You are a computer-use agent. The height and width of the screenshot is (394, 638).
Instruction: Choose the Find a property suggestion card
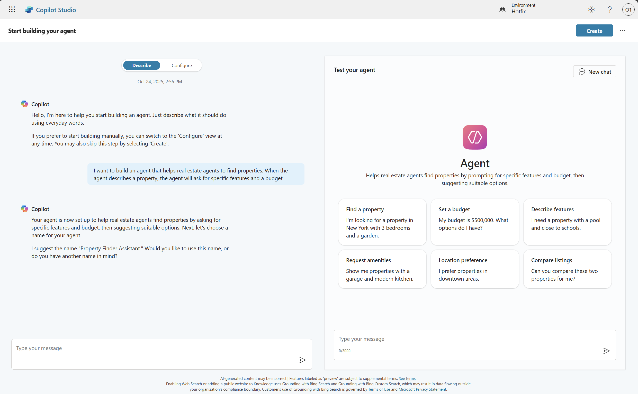pos(382,222)
